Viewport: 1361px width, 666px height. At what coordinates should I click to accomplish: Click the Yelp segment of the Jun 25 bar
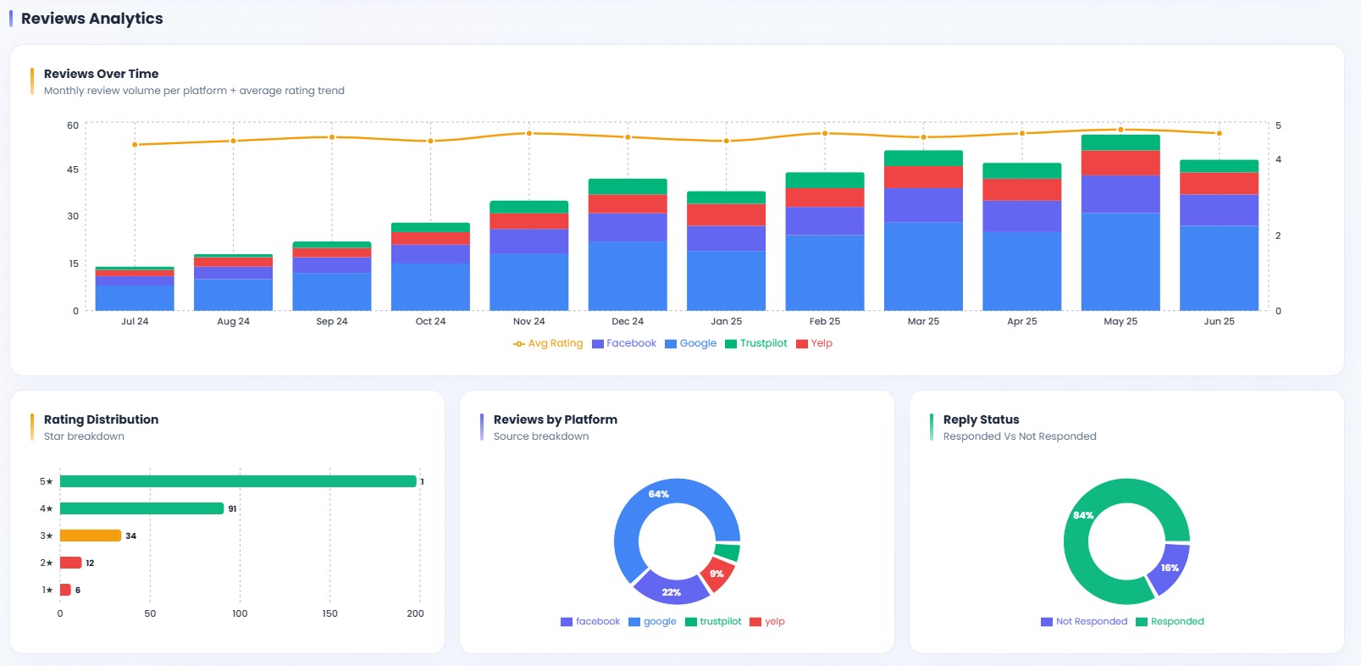pos(1219,184)
